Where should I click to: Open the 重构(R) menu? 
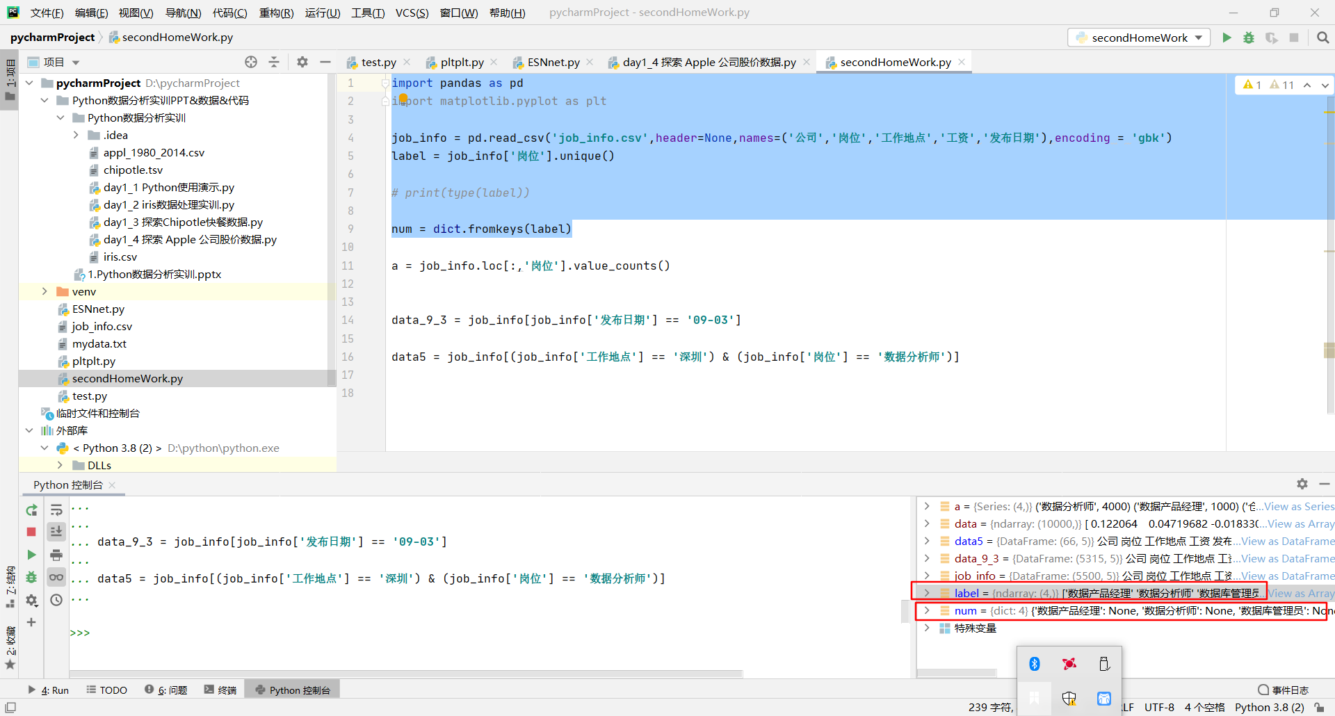[x=276, y=13]
